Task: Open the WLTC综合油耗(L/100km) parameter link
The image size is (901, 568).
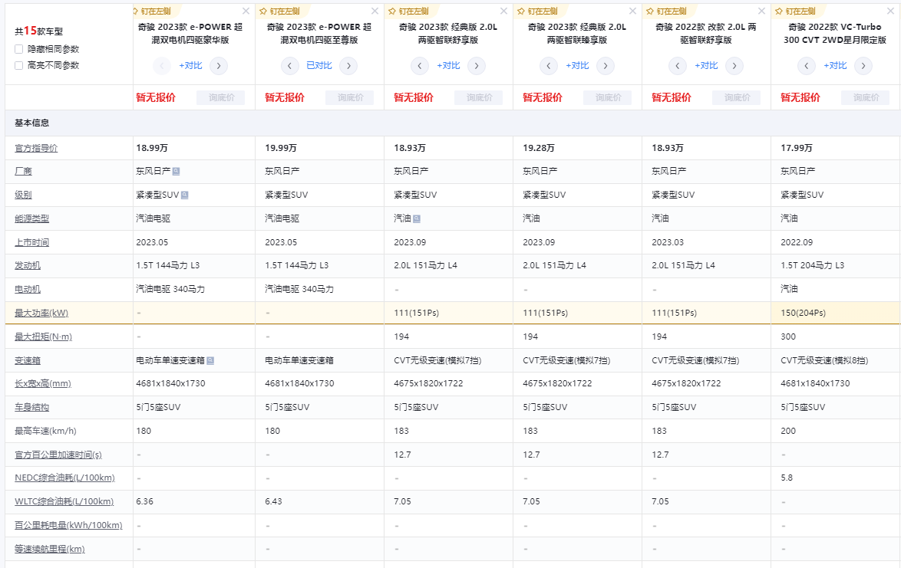Action: pos(64,501)
